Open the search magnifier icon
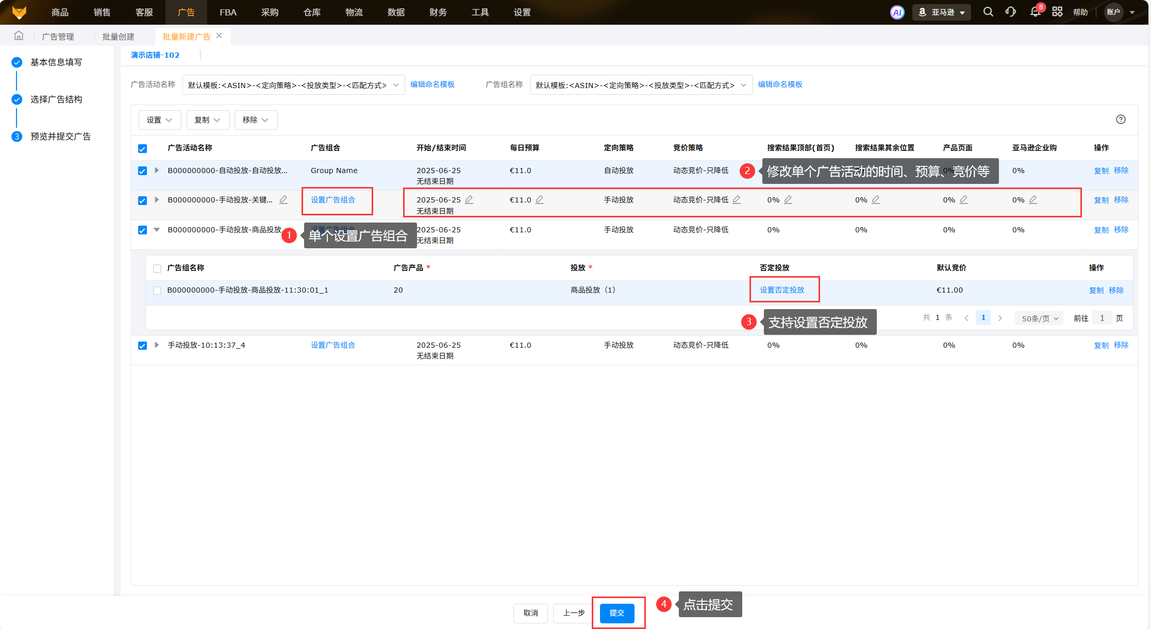The width and height of the screenshot is (1151, 629). pos(988,12)
